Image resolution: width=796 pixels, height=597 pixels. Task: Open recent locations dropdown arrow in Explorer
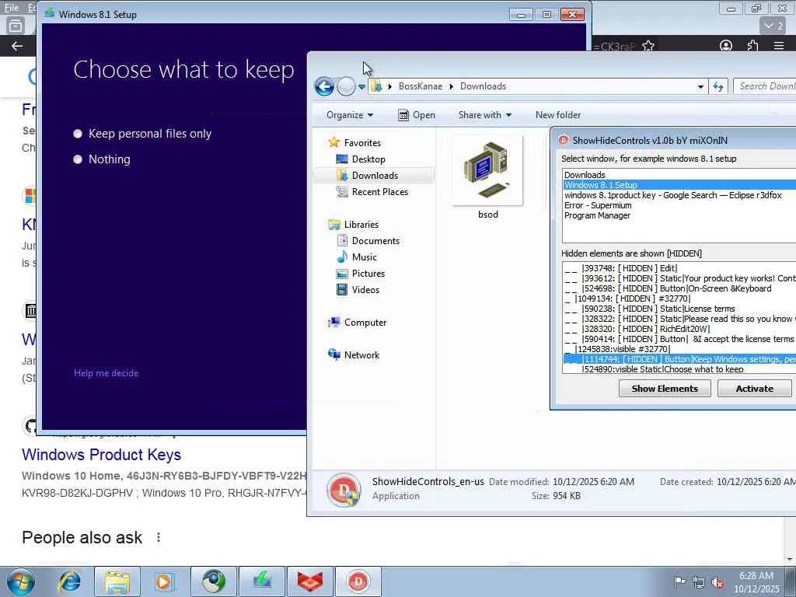[361, 87]
